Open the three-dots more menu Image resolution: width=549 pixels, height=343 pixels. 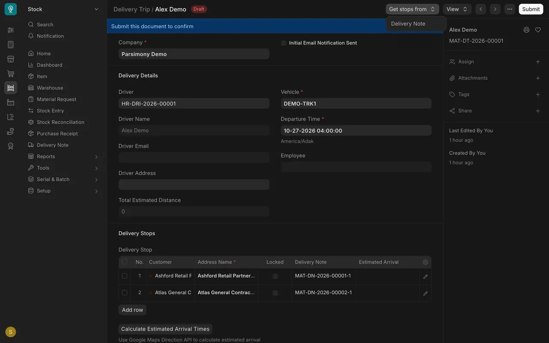[510, 9]
